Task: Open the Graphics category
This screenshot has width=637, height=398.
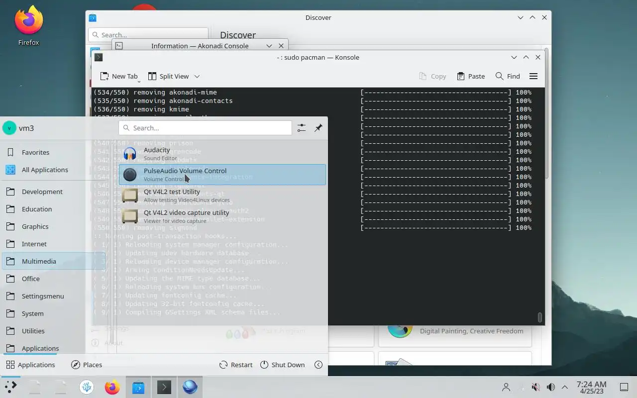Action: tap(44, 226)
